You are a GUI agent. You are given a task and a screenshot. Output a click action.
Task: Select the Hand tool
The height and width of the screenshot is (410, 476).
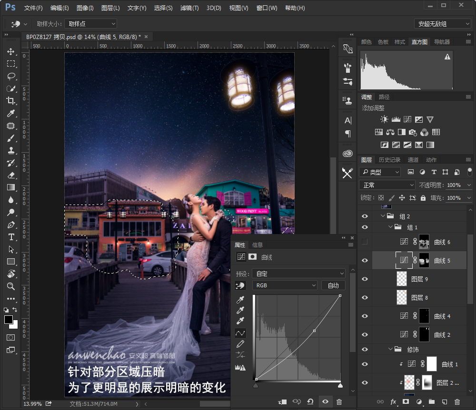[11, 274]
